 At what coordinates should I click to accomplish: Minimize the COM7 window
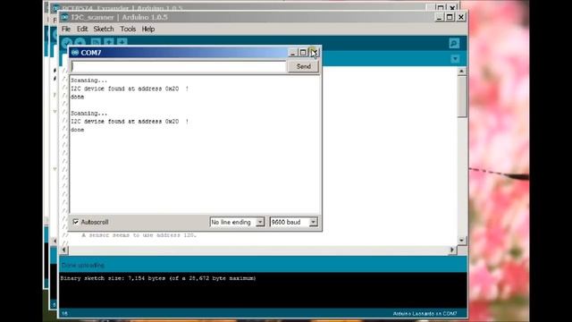point(292,53)
